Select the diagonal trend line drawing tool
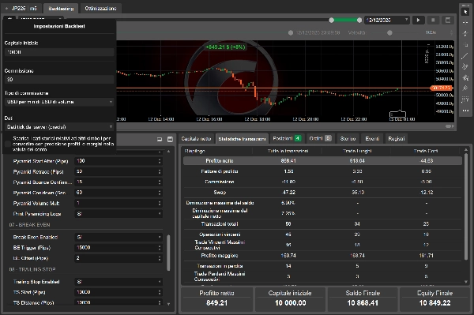This screenshot has width=474, height=315. [x=465, y=56]
